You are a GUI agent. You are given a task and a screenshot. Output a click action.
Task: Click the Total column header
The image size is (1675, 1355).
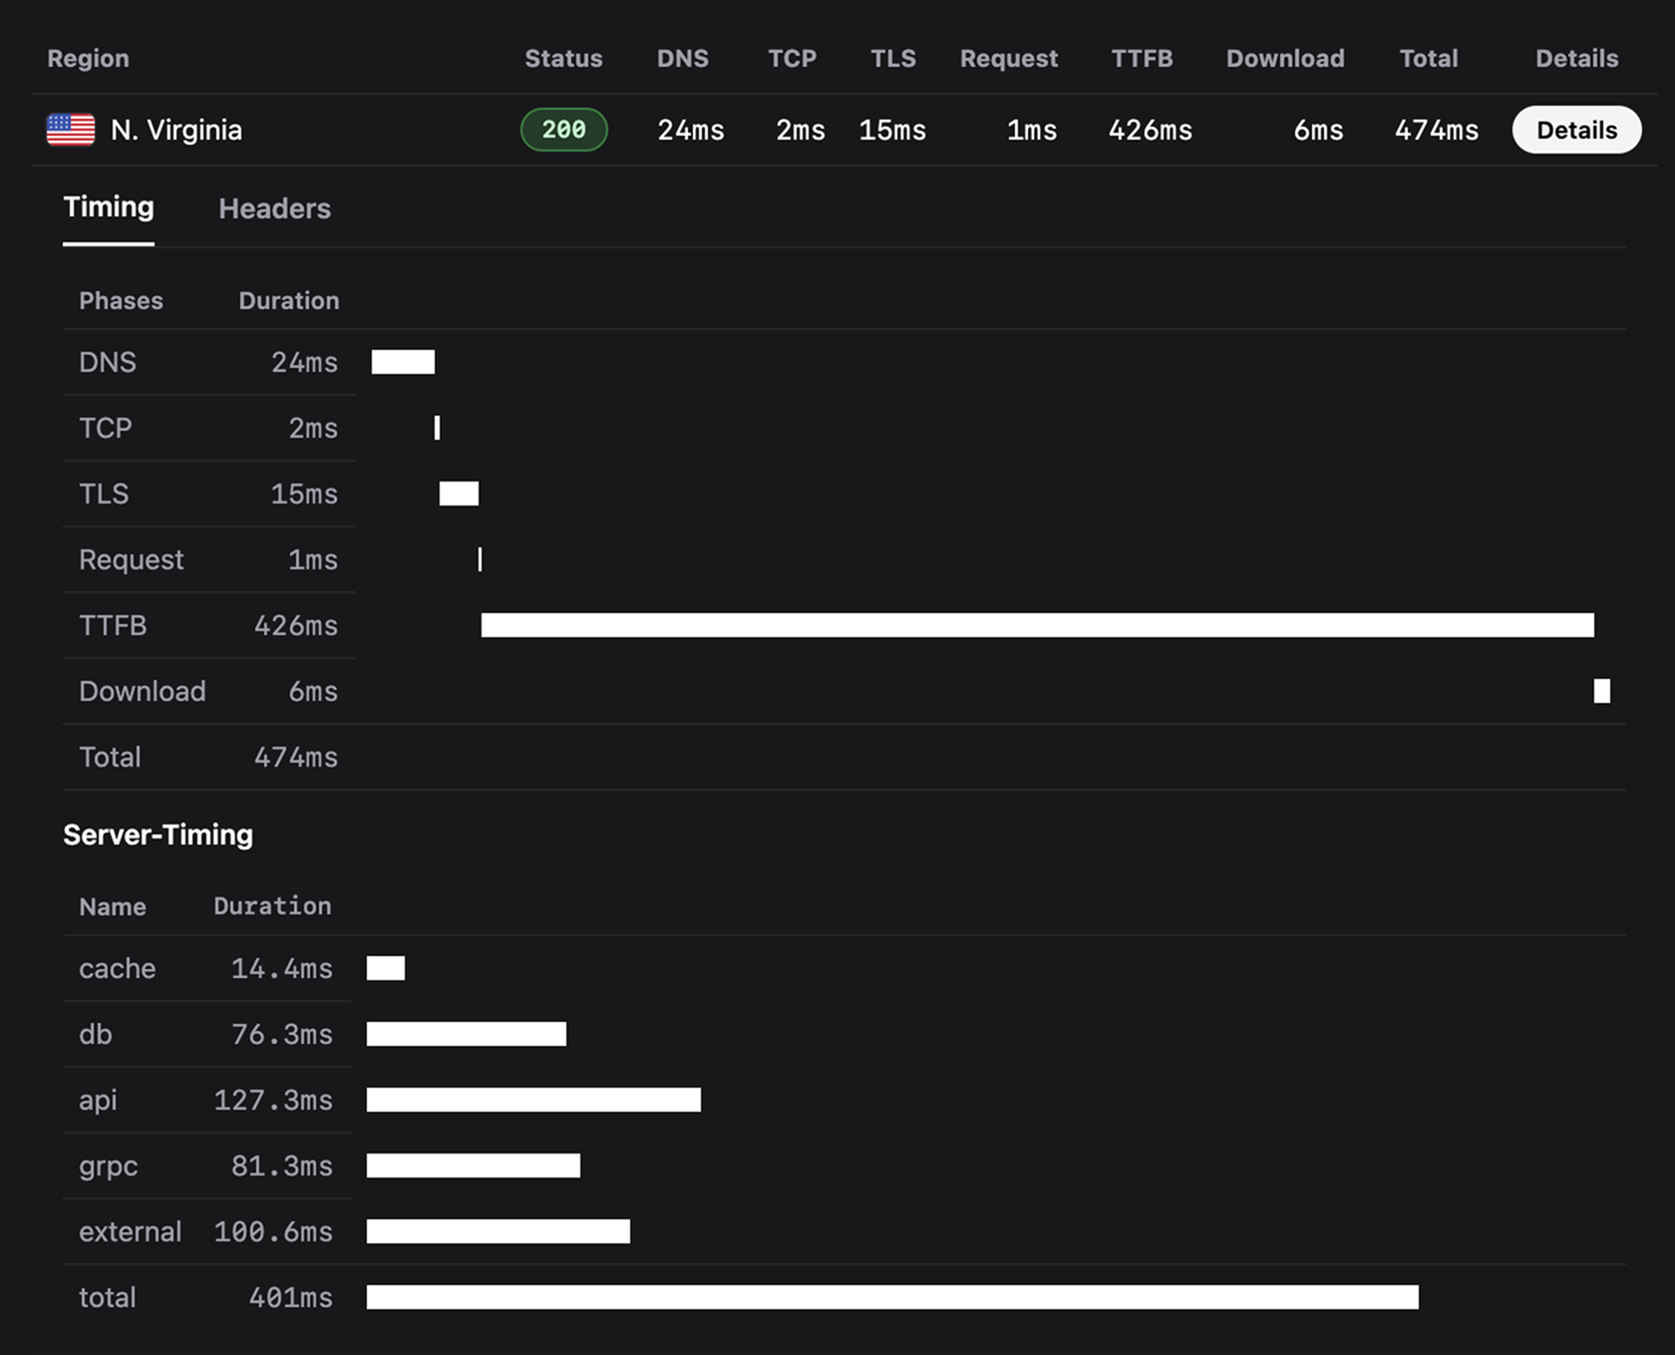(1428, 58)
